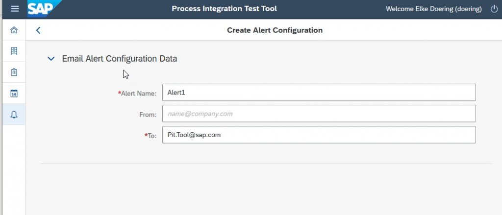Screen dimensions: 502x215
Task: Open the hamburger navigation menu
Action: 15,9
